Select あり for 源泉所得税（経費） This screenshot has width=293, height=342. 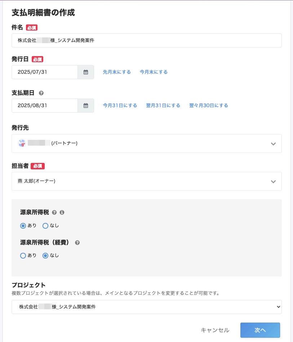click(x=23, y=256)
